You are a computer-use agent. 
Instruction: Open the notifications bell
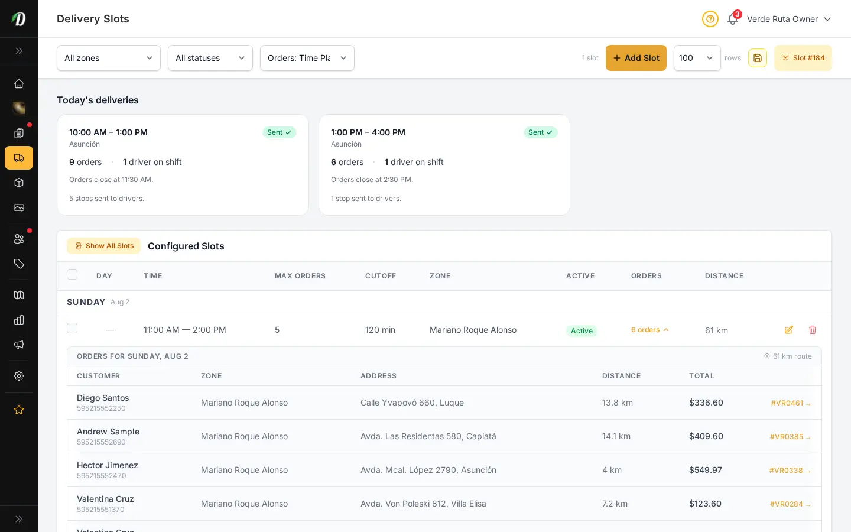733,19
